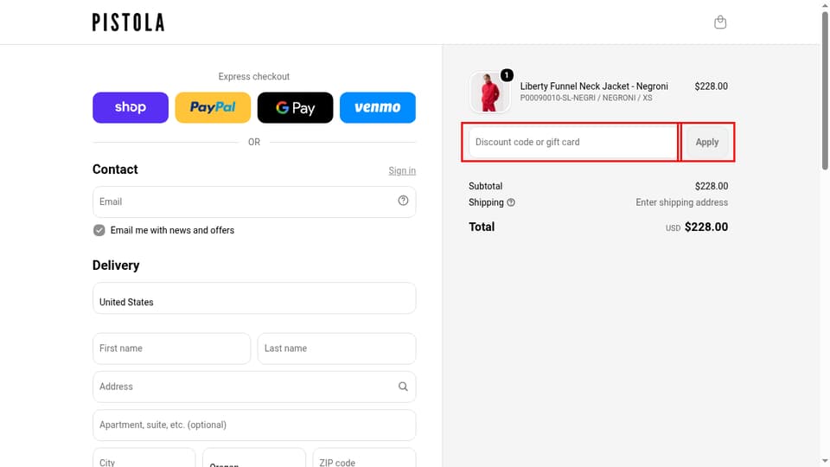This screenshot has width=830, height=467.
Task: Pay with Shop Pay button
Action: click(x=131, y=107)
